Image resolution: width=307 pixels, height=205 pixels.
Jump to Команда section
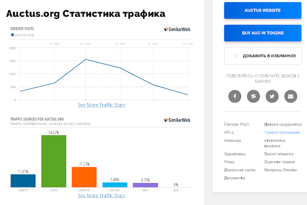(x=232, y=140)
